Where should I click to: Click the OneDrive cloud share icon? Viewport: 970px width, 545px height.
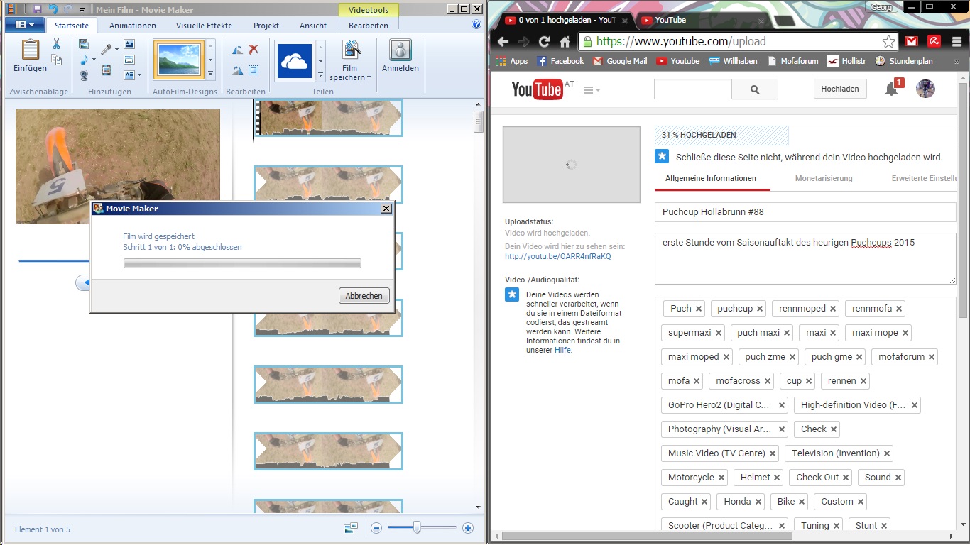294,61
